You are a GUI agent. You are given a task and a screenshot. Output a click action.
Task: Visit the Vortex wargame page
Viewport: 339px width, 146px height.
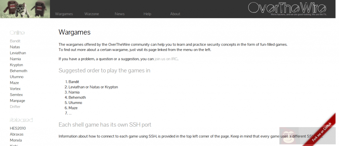(16, 89)
